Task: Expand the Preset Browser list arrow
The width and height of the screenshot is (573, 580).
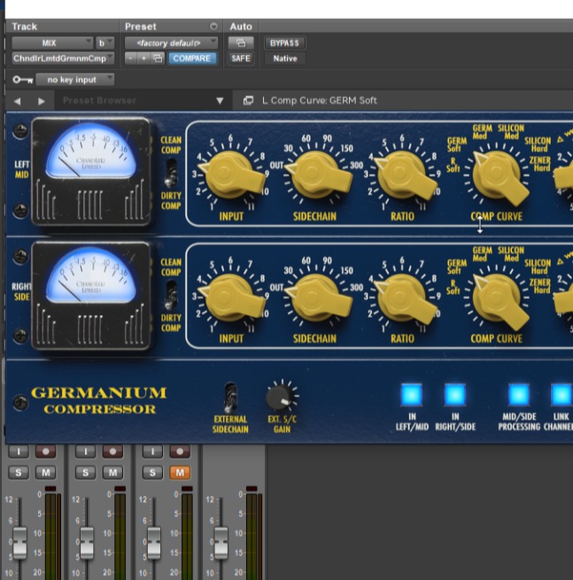Action: [x=220, y=101]
